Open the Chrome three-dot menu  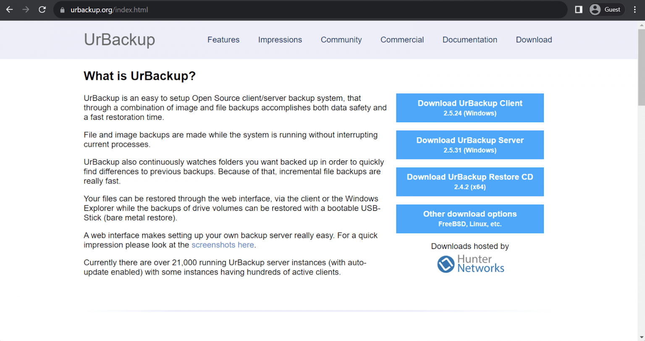coord(635,9)
